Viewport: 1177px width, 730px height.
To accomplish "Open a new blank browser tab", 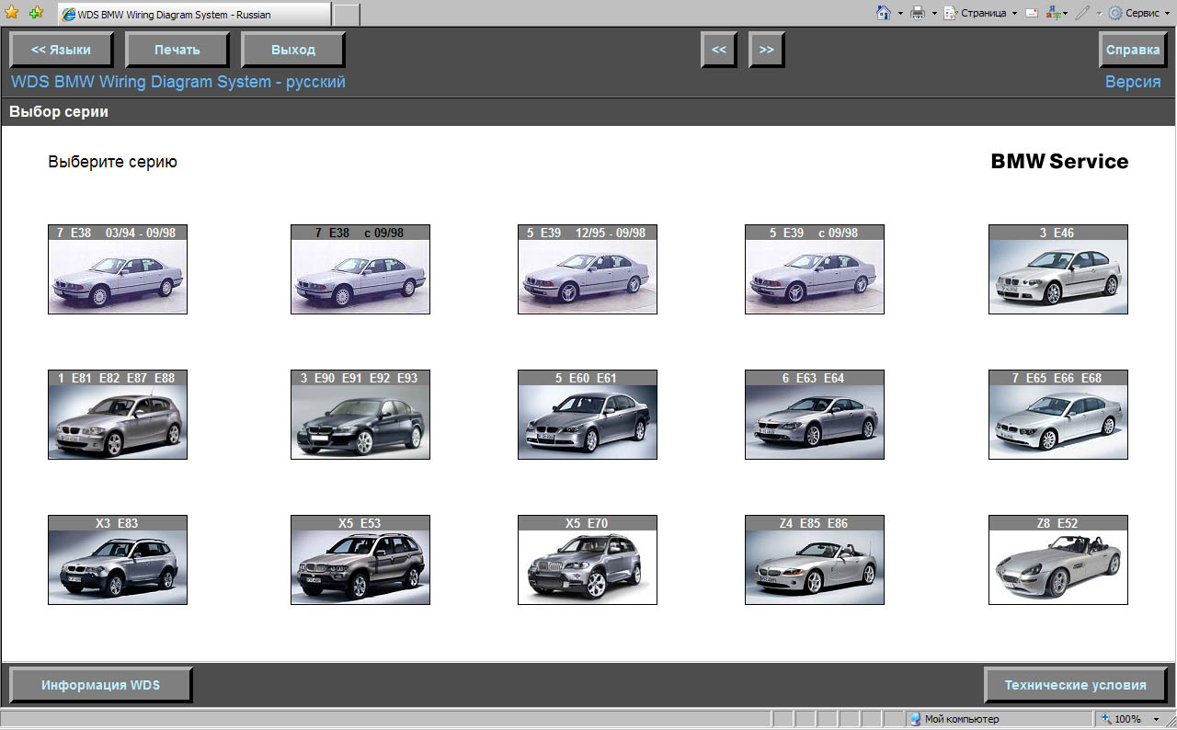I will click(346, 15).
